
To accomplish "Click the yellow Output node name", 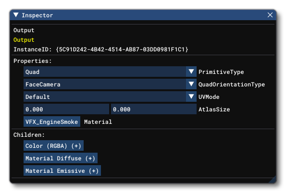I will pyautogui.click(x=24, y=40).
